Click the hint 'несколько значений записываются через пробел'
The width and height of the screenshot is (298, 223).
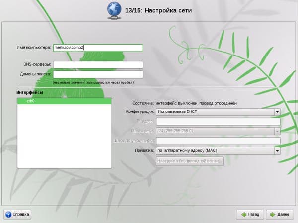(x=93, y=82)
